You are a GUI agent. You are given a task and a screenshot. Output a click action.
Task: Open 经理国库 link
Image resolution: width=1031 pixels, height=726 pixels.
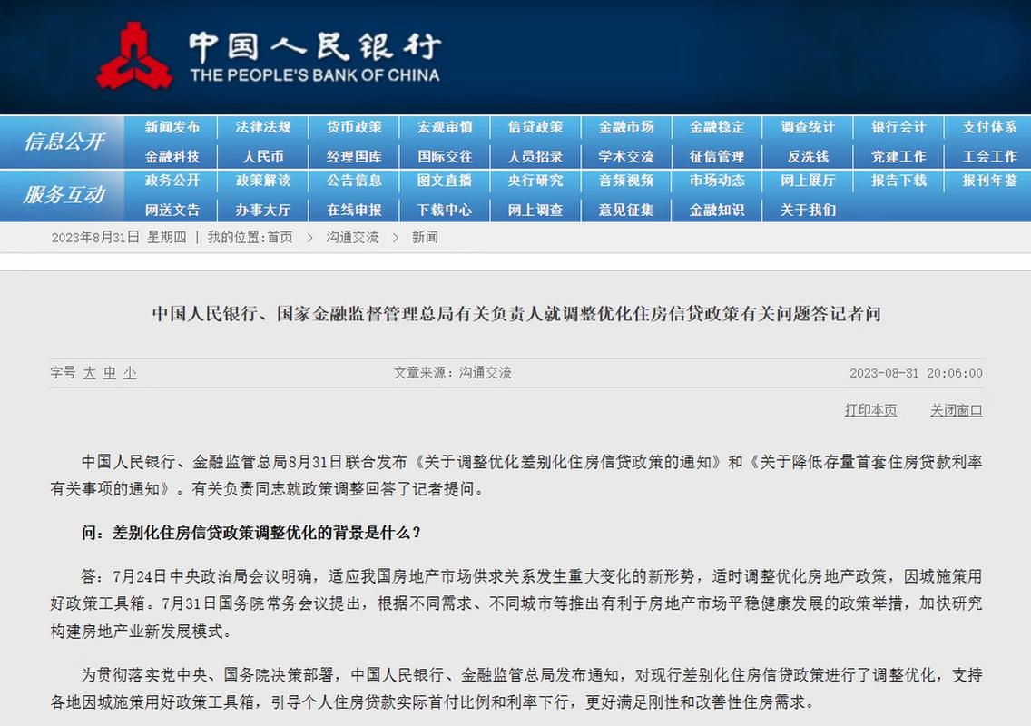tap(354, 156)
